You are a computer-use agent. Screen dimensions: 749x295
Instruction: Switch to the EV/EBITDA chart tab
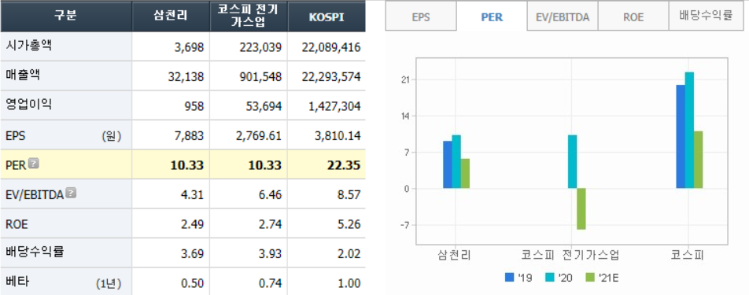pyautogui.click(x=563, y=17)
